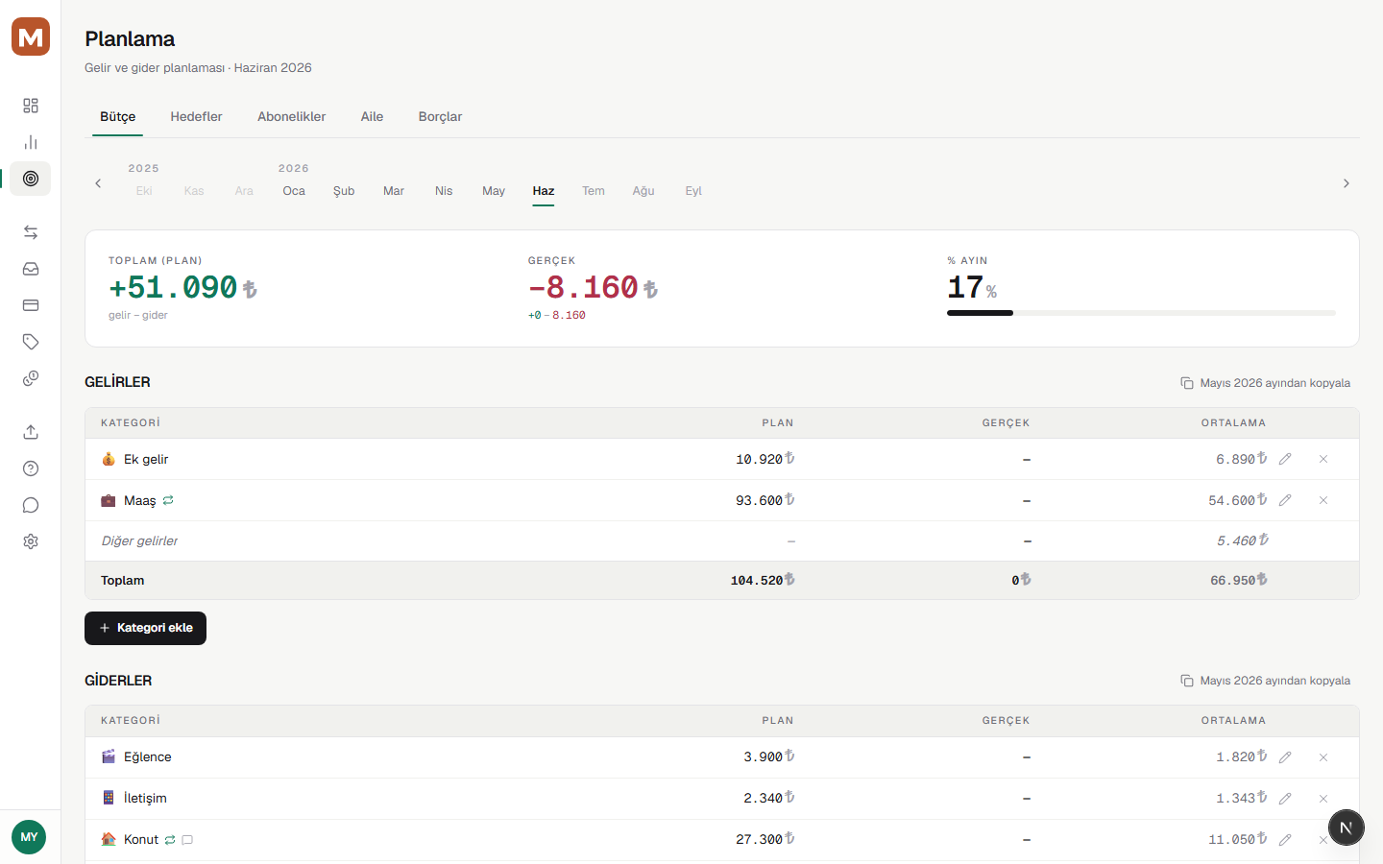
Task: Click Maaş plan value 93.600
Action: 764,500
